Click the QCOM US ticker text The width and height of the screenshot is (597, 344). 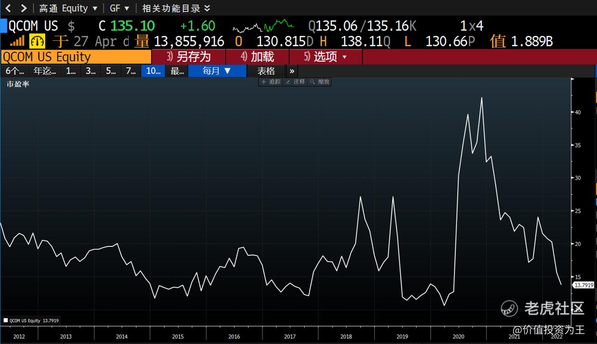point(33,26)
